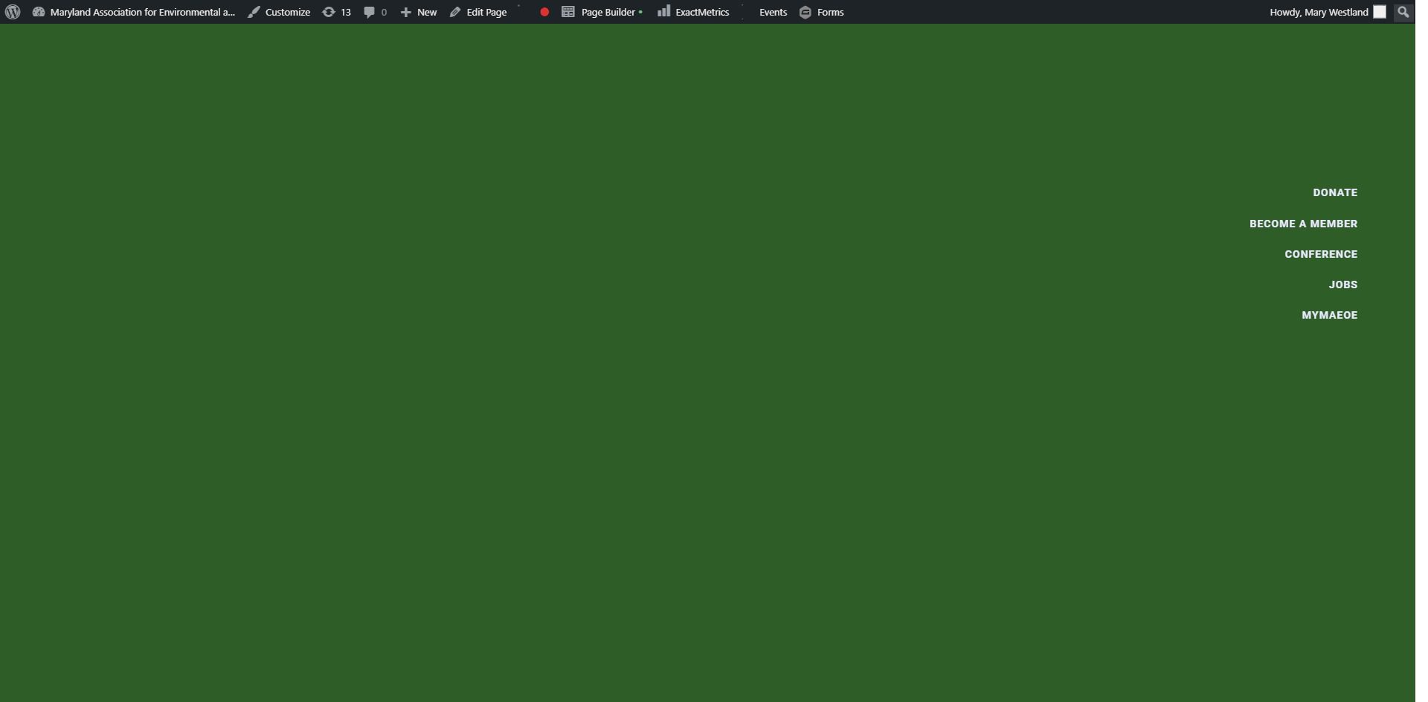Visit the CONFERENCE page link
Viewport: 1428px width, 702px height.
(x=1321, y=254)
